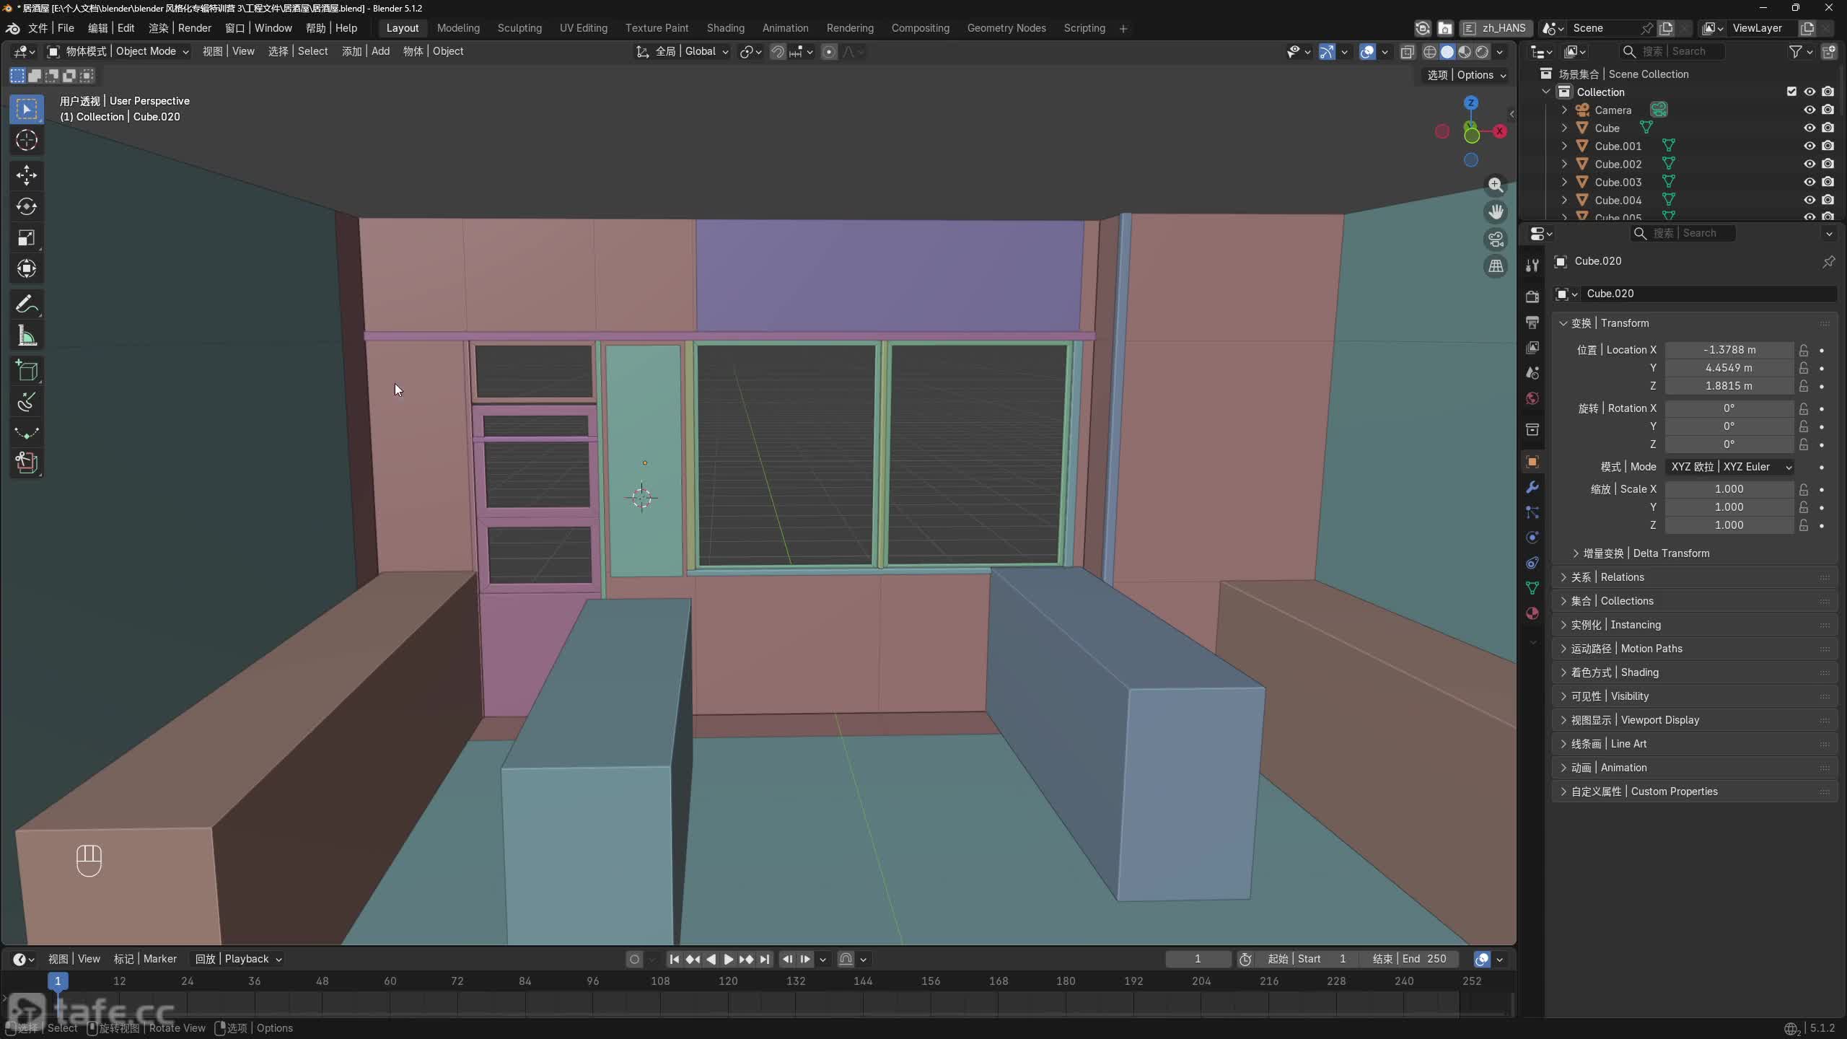
Task: Activate the Scale tool
Action: tap(27, 238)
